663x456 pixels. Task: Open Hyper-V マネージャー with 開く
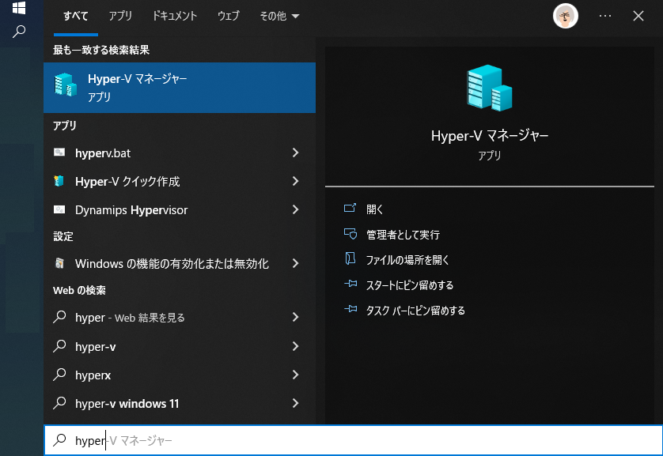click(375, 209)
